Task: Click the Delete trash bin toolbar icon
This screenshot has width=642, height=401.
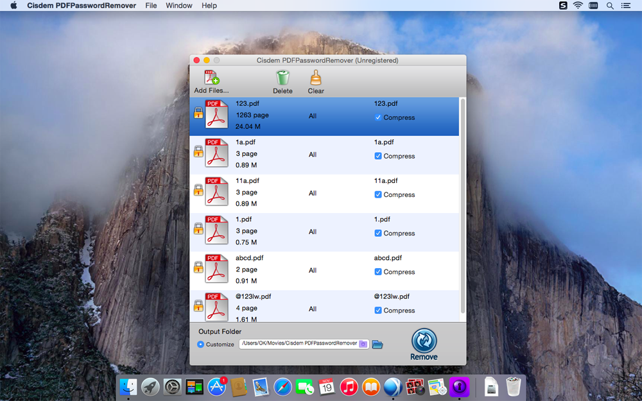Action: pyautogui.click(x=282, y=78)
